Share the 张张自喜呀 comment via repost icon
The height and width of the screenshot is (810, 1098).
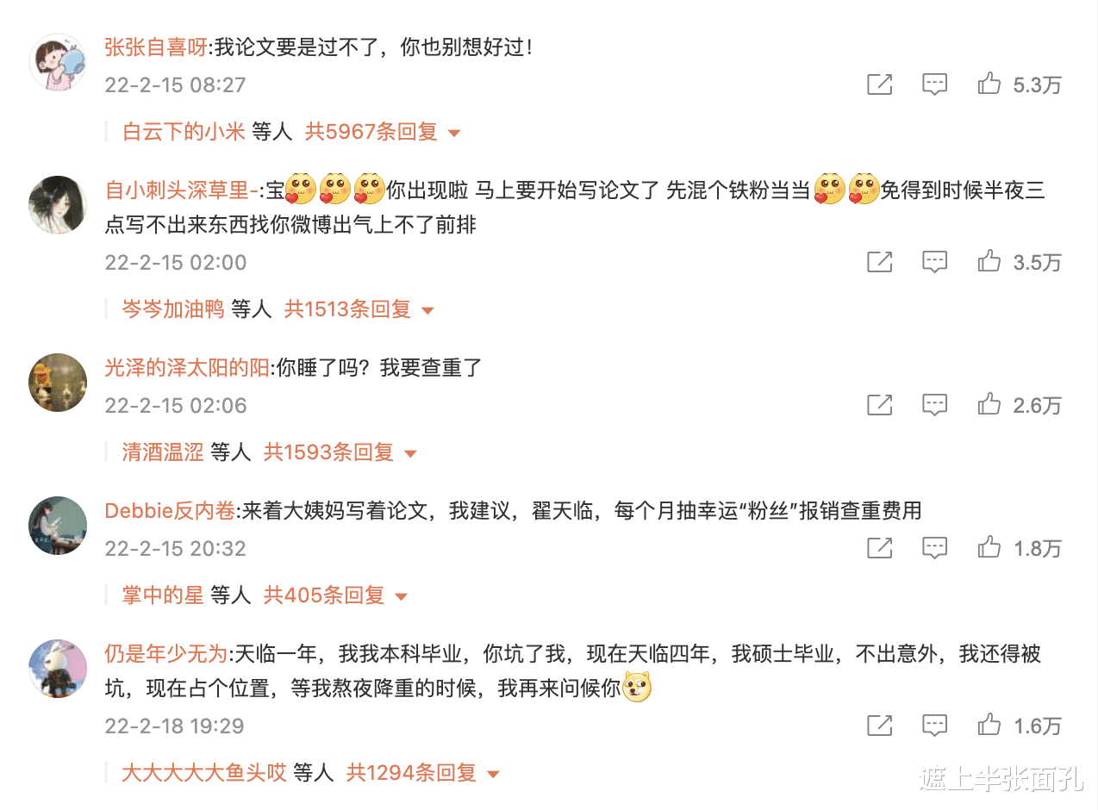click(x=879, y=84)
